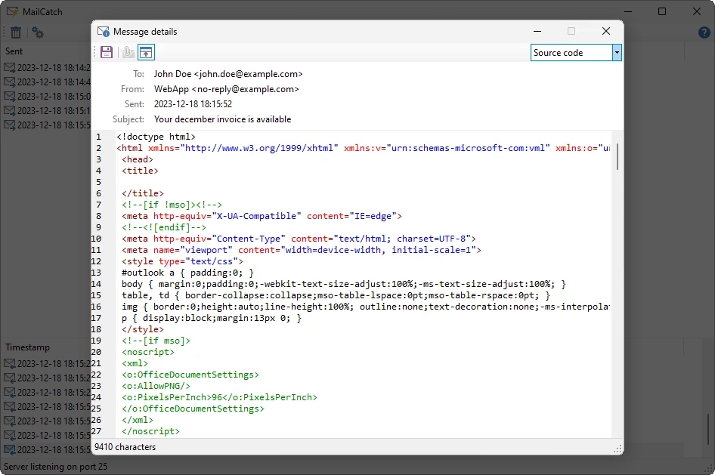This screenshot has width=715, height=475.
Task: Click the '9410 characters' status text
Action: click(x=125, y=447)
